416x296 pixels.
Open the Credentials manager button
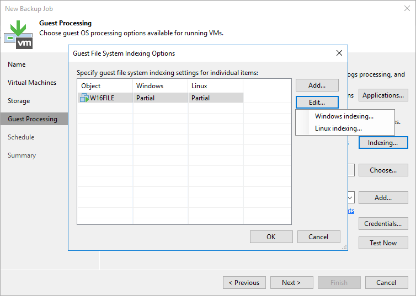coord(383,224)
